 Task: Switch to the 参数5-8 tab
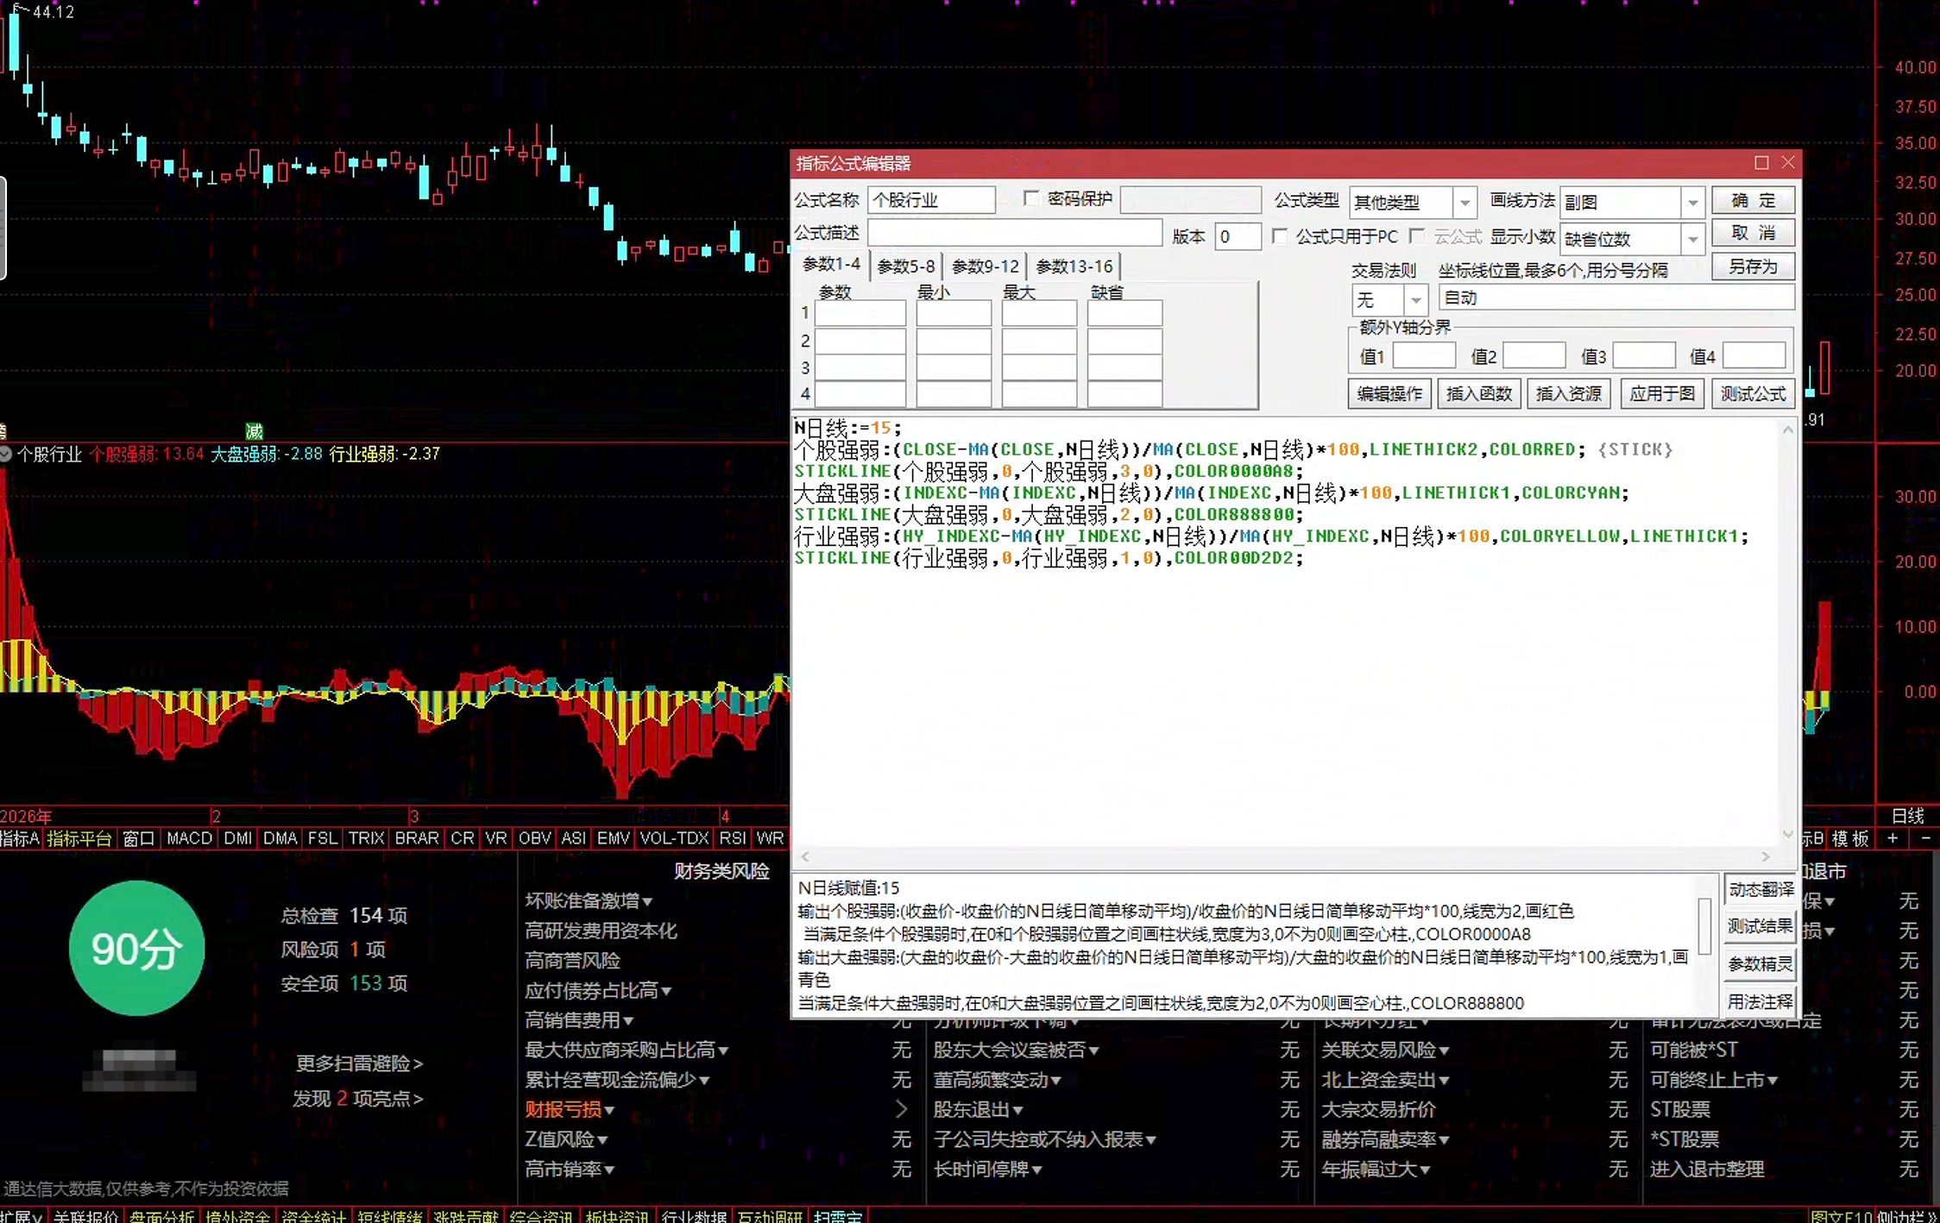[x=905, y=267]
